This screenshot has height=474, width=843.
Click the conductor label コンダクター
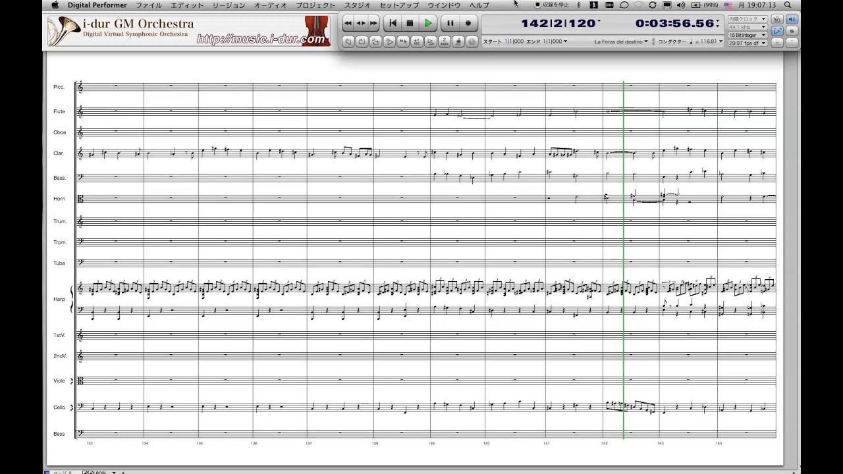click(x=672, y=41)
